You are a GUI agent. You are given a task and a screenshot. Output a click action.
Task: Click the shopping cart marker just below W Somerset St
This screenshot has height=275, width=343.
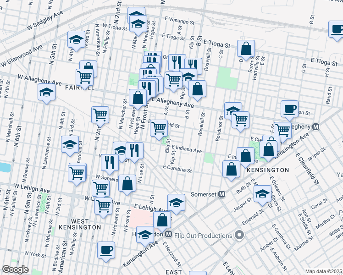pos(100,188)
